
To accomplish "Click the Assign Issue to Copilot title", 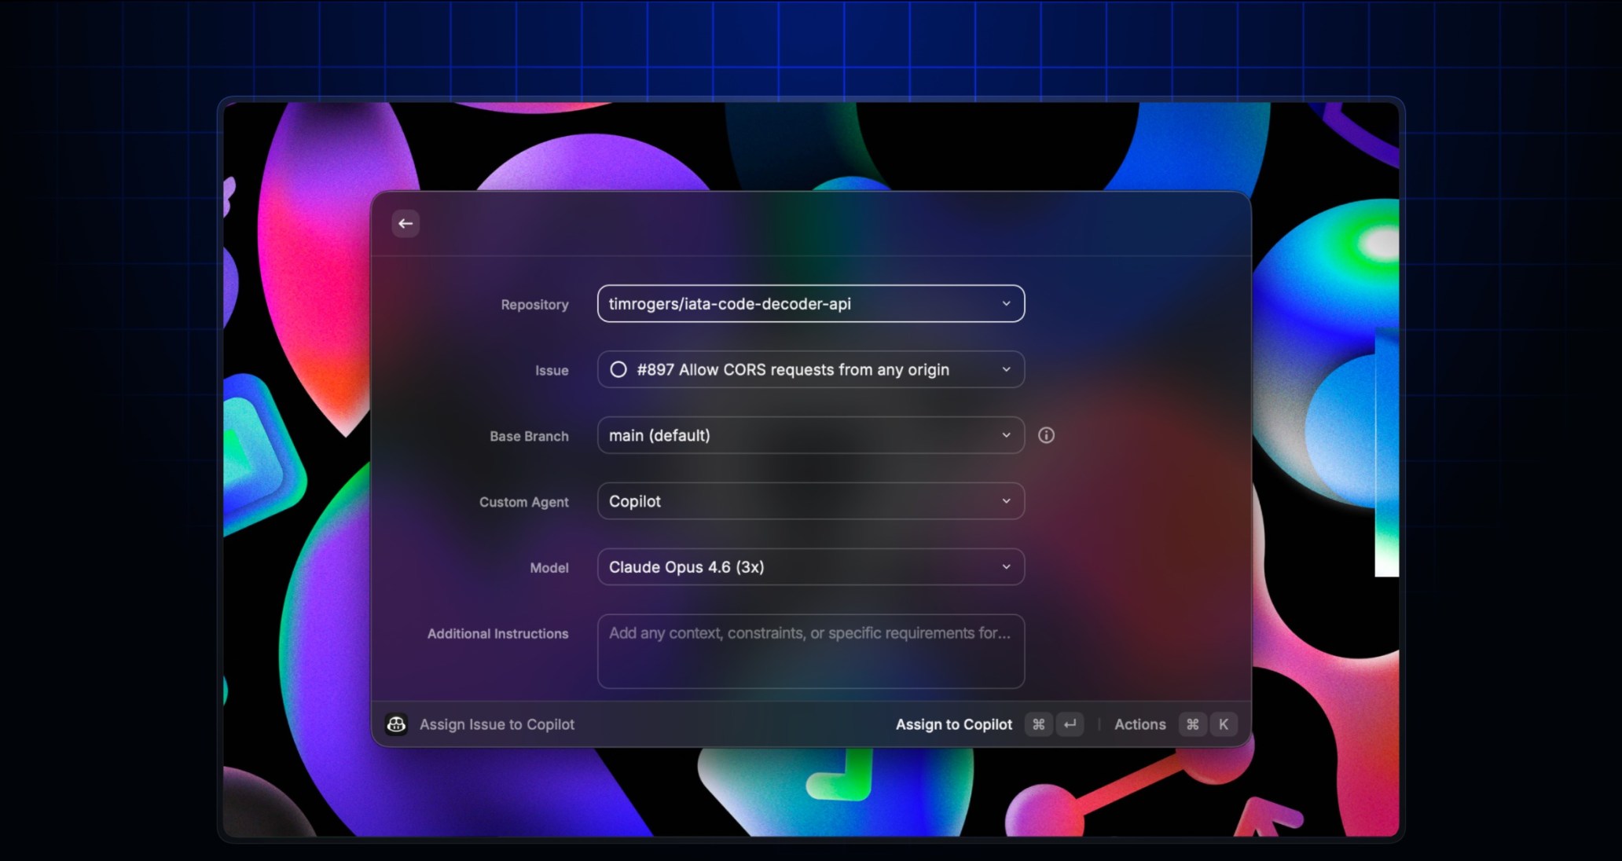I will pyautogui.click(x=497, y=724).
